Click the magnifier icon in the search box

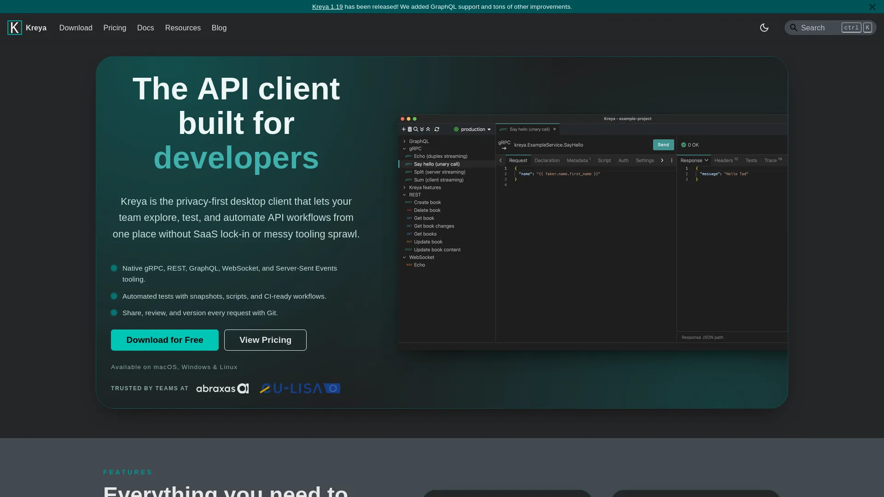coord(793,28)
